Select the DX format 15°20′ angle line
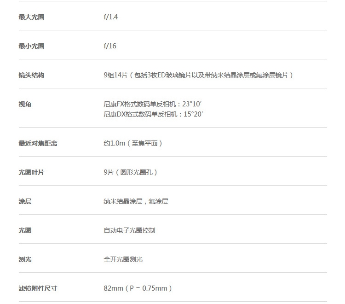This screenshot has width=345, height=304. point(153,114)
